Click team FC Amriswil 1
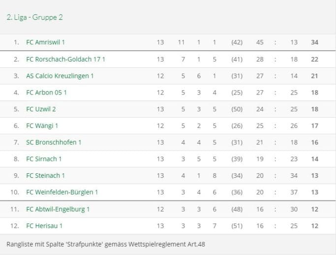This screenshot has width=336, height=255. 45,42
